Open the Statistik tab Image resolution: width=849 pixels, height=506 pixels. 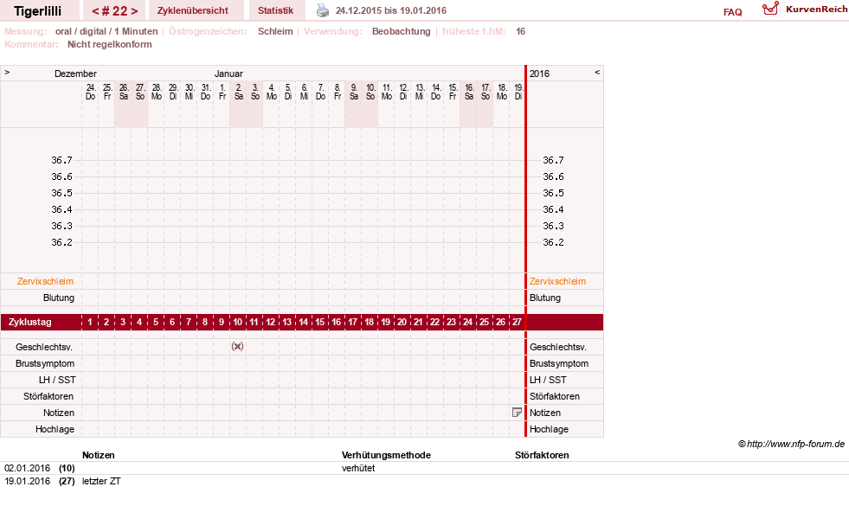(275, 10)
